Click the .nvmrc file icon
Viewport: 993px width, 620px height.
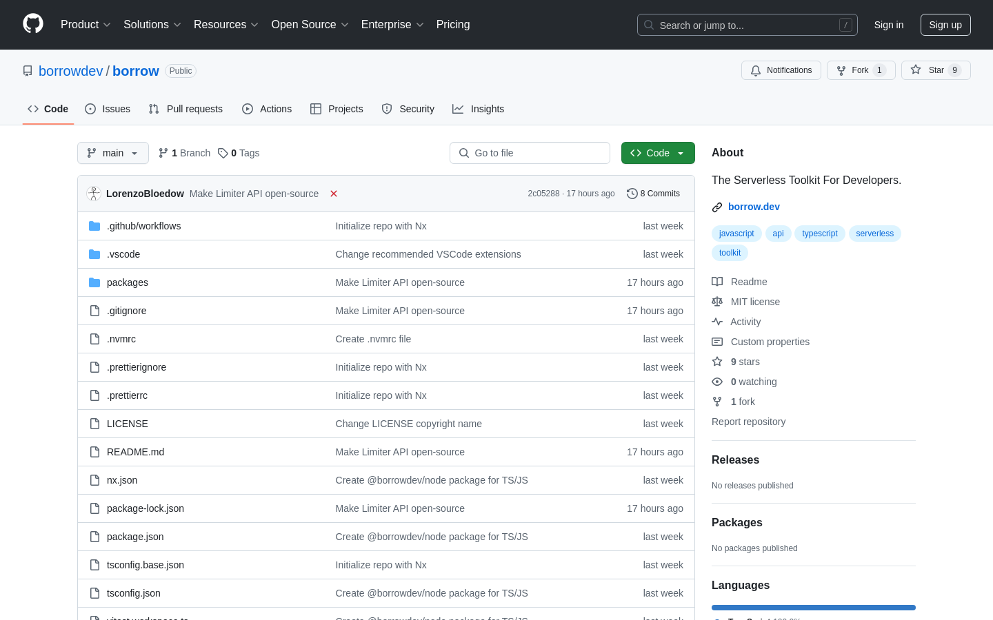coord(94,339)
